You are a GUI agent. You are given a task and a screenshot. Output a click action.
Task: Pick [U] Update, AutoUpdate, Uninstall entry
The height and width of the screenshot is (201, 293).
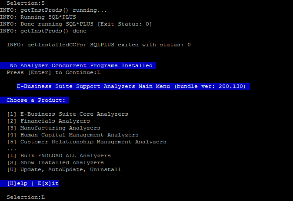click(64, 169)
